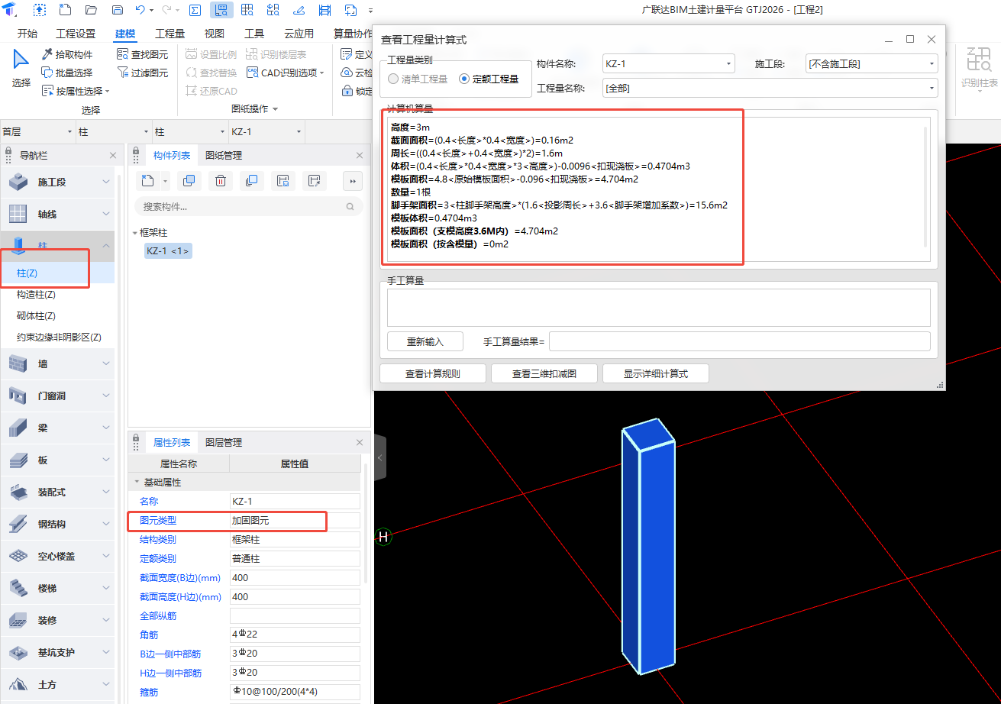The height and width of the screenshot is (704, 1001).
Task: Expand 墙 navigation group
Action: click(x=106, y=363)
